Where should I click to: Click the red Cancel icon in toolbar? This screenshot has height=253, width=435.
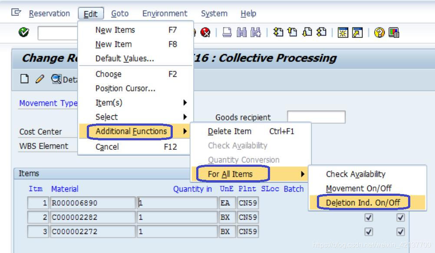click(x=205, y=32)
